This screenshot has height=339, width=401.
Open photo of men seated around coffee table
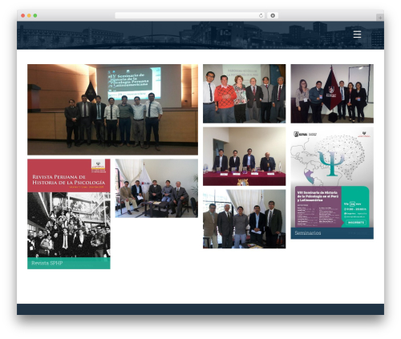(156, 188)
